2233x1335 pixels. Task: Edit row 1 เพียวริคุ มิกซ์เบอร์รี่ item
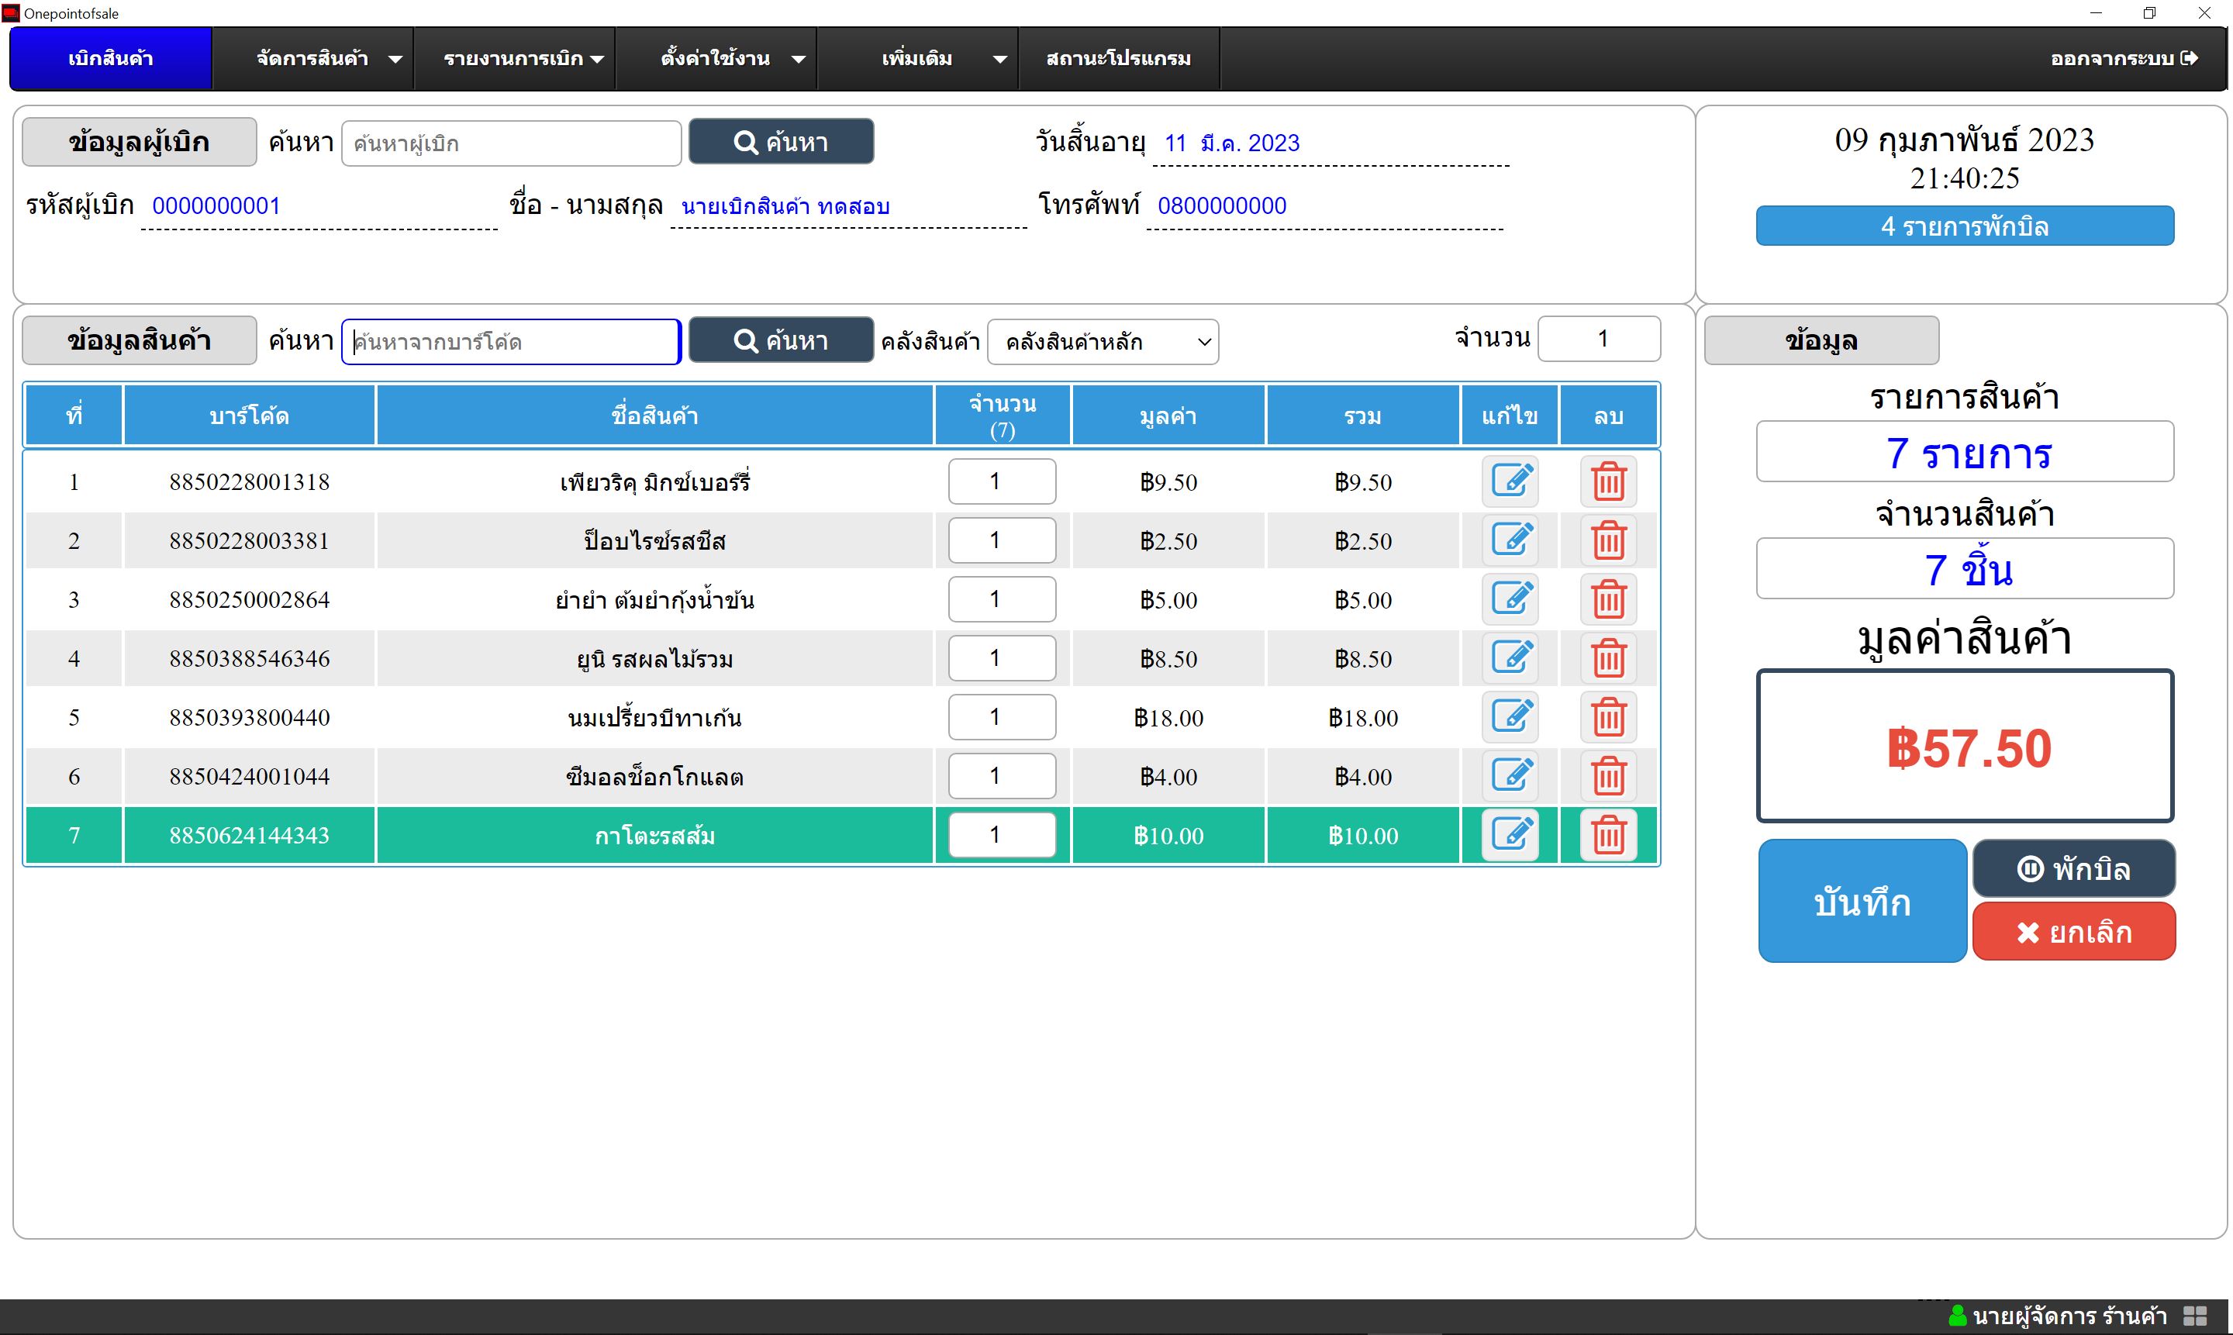coord(1510,481)
